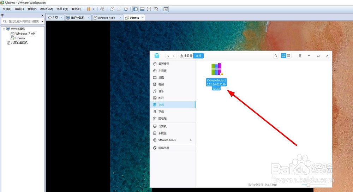
Task: Toggle the library sidebar view
Action: (135, 9)
